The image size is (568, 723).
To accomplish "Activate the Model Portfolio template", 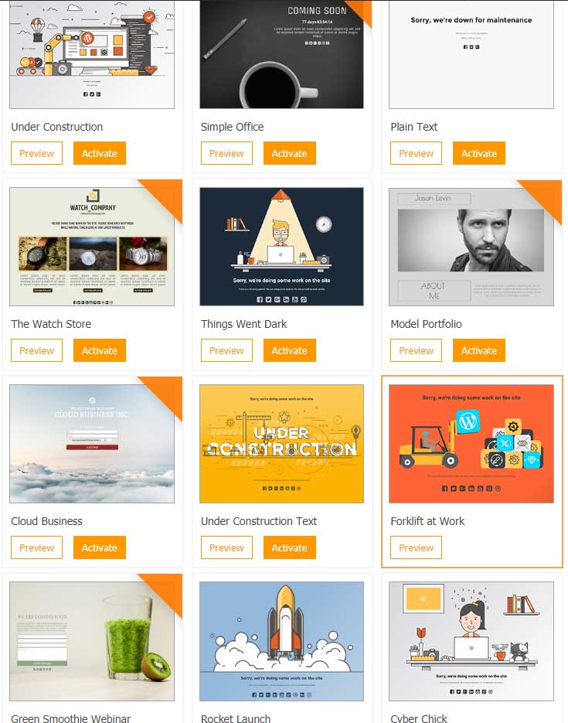I will (x=479, y=350).
